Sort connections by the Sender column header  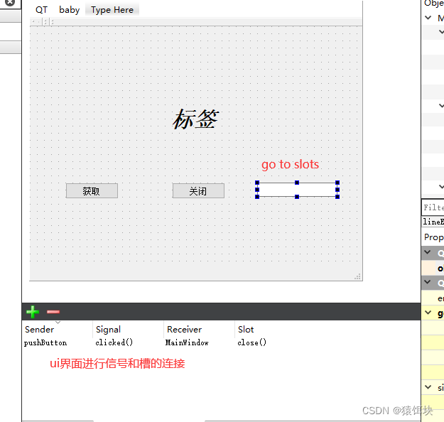[40, 330]
